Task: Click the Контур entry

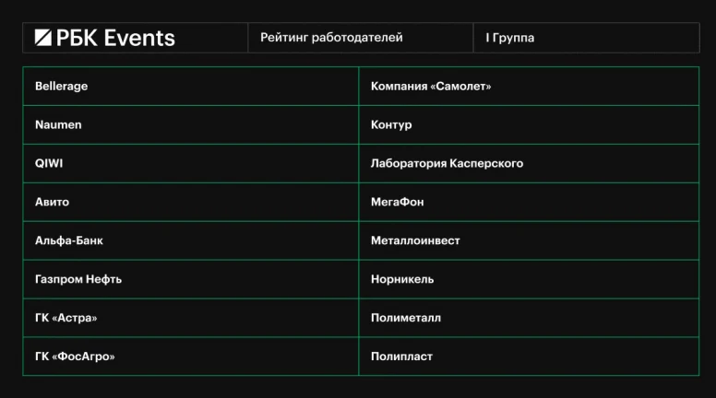Action: coord(529,125)
